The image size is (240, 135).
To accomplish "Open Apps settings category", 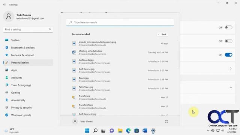I will 28,70.
